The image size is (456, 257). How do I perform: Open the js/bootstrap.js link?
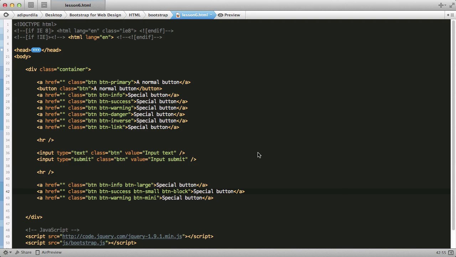[84, 243]
